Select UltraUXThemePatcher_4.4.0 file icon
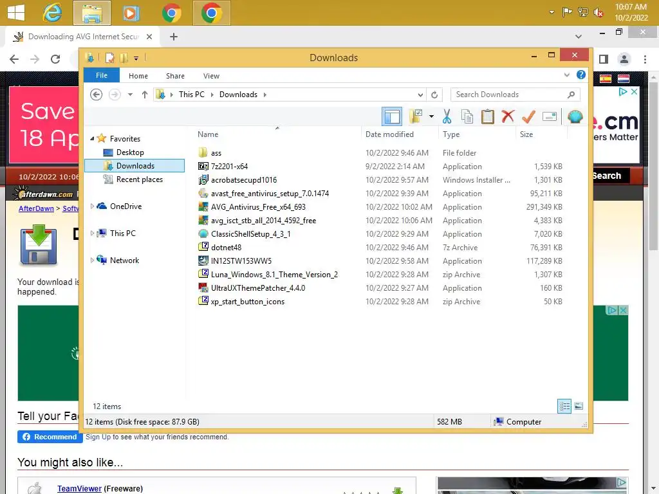 tap(203, 288)
